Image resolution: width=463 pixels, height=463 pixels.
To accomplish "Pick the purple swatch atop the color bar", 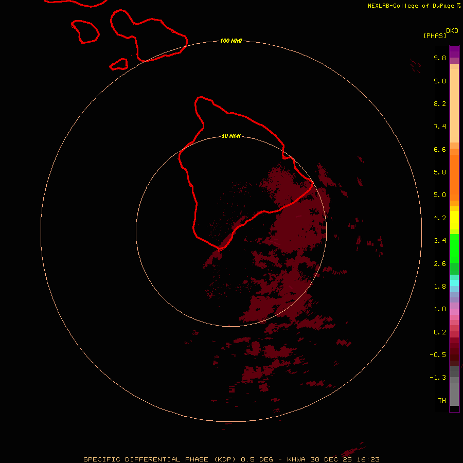I will tap(454, 51).
